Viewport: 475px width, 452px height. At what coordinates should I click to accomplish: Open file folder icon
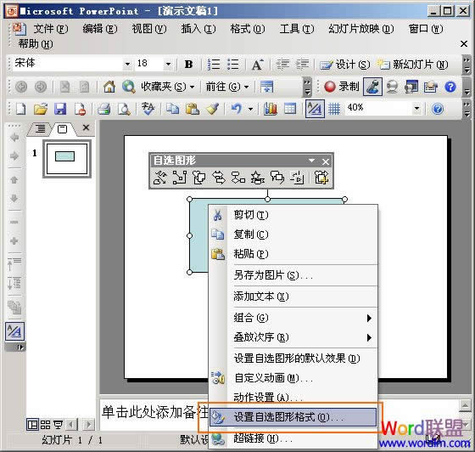41,109
